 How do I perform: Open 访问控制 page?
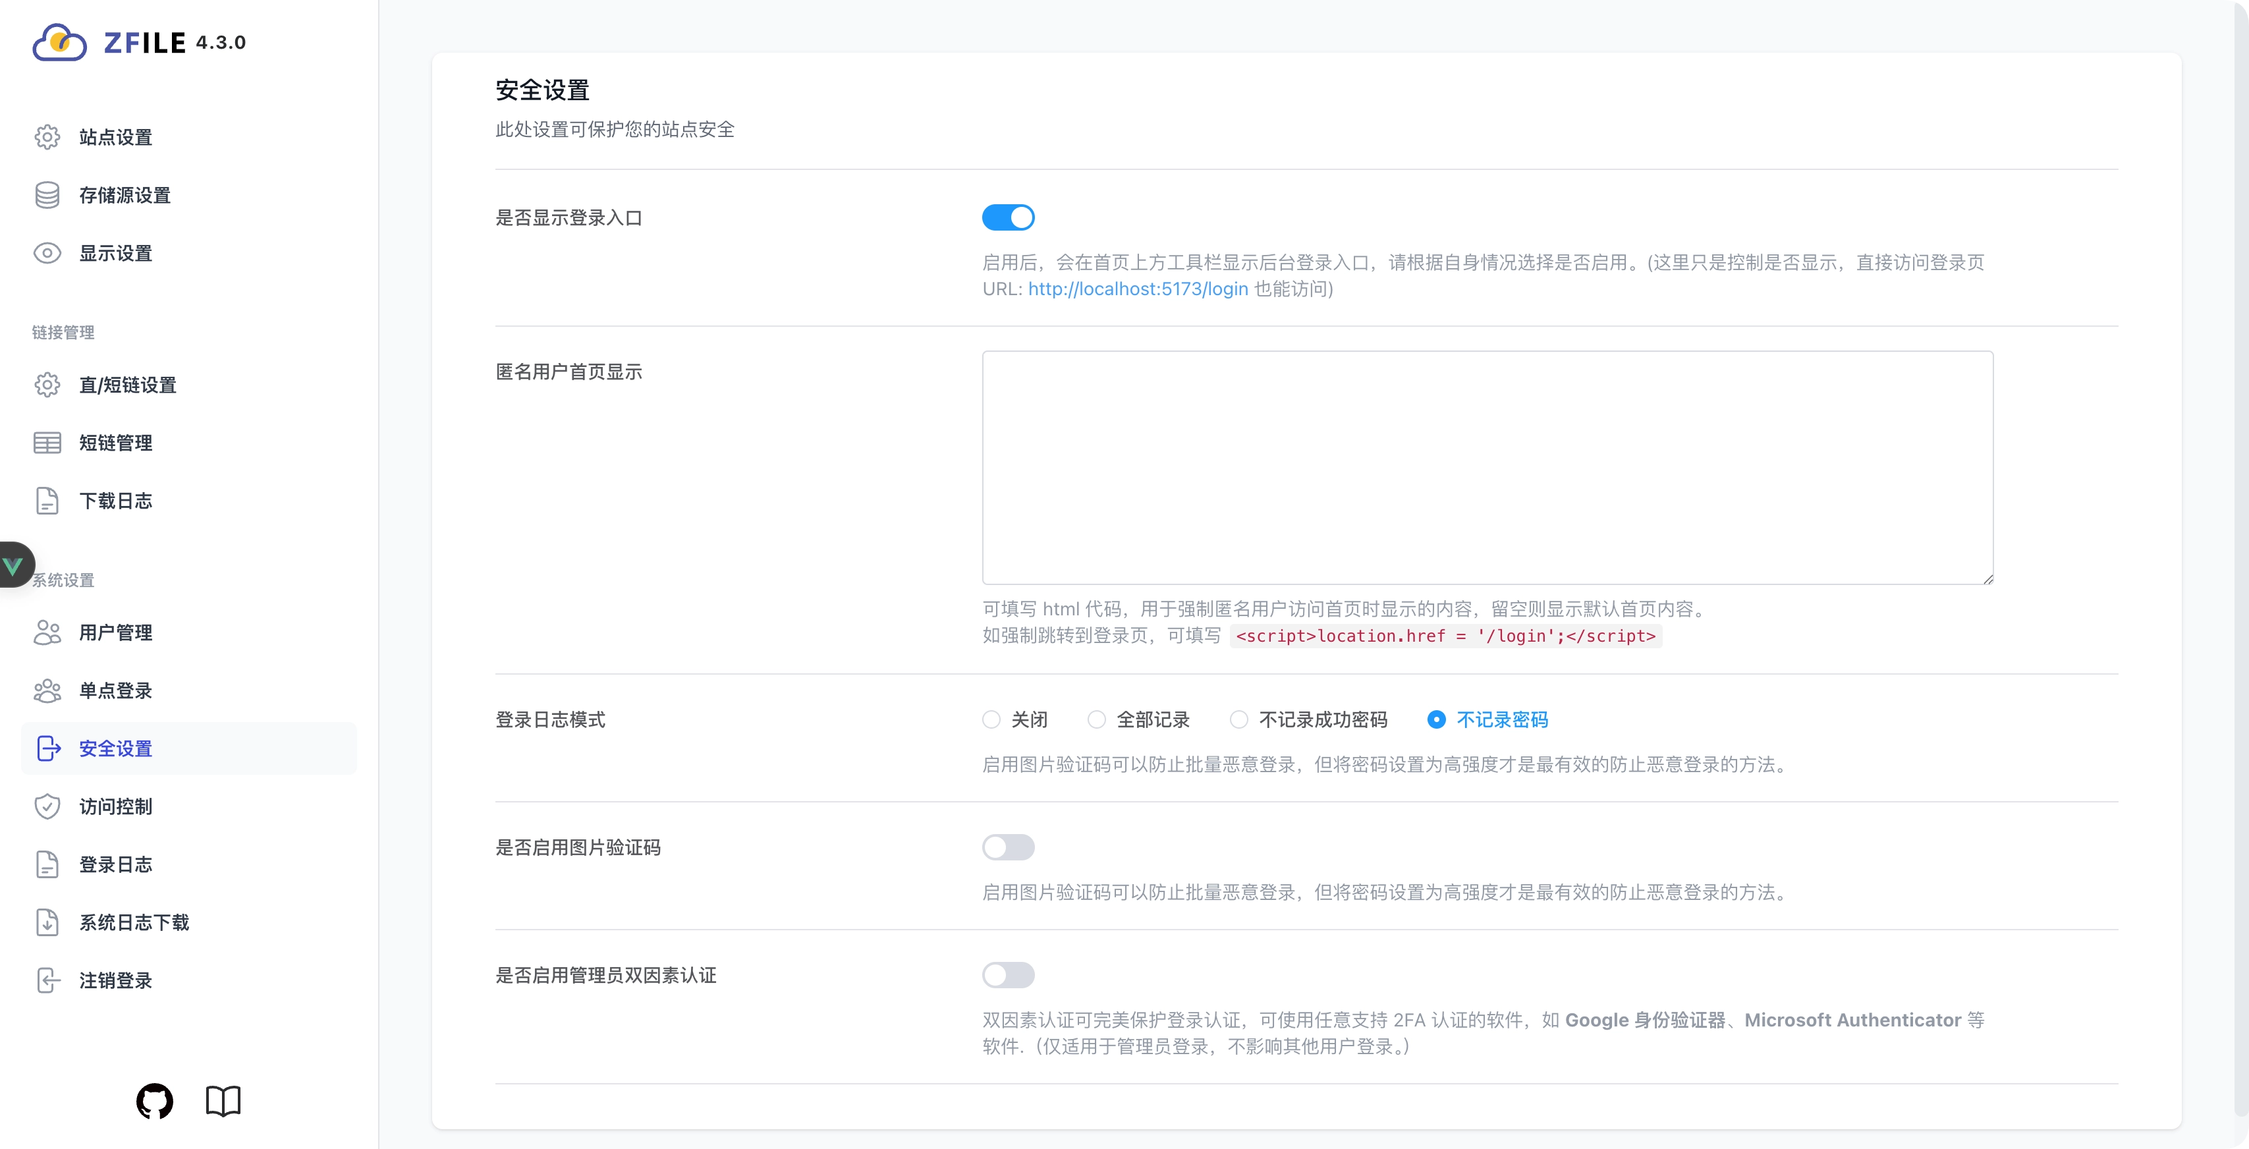tap(188, 807)
